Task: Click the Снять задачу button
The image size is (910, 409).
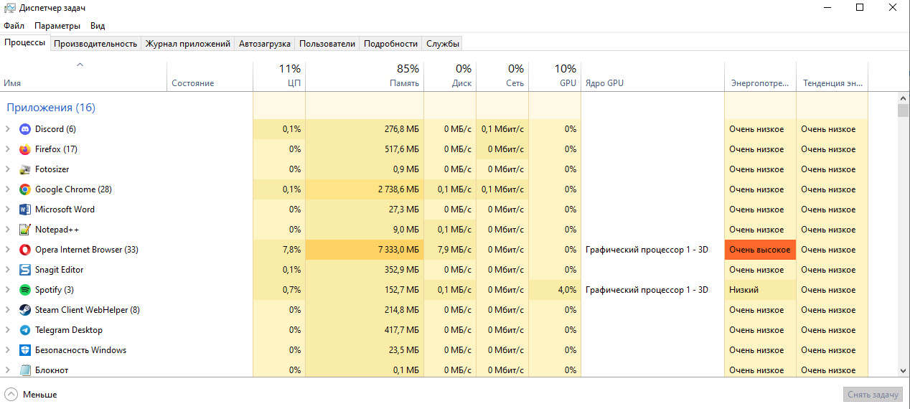Action: tap(872, 395)
